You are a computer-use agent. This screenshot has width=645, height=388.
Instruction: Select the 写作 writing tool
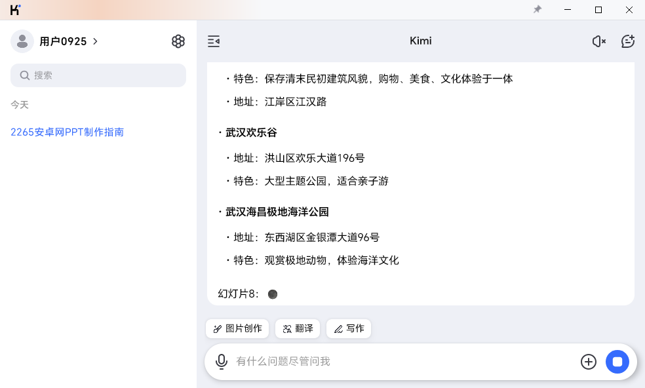coord(349,328)
